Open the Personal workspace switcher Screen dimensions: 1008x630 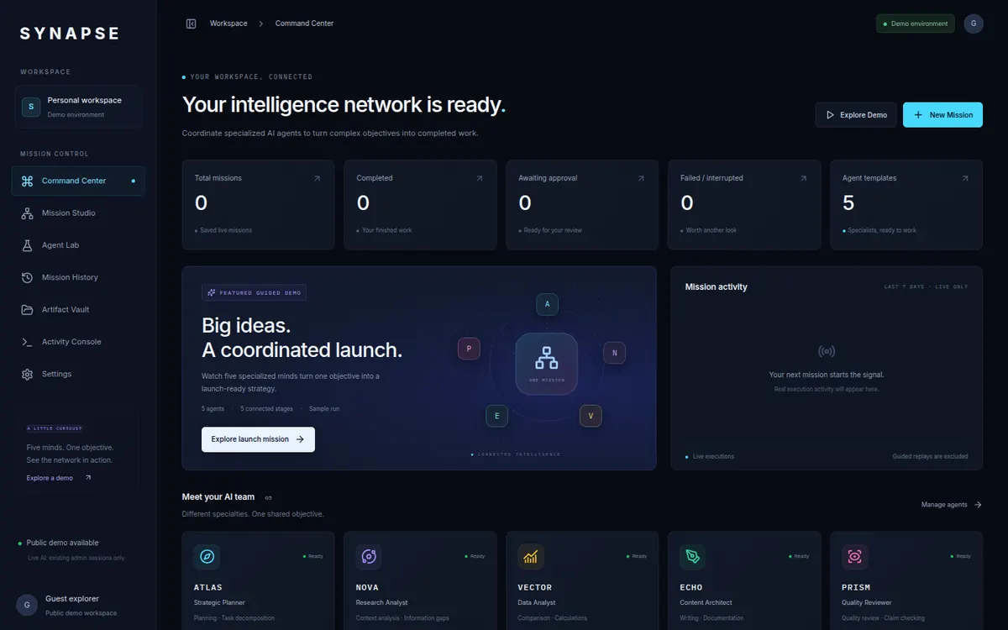78,107
